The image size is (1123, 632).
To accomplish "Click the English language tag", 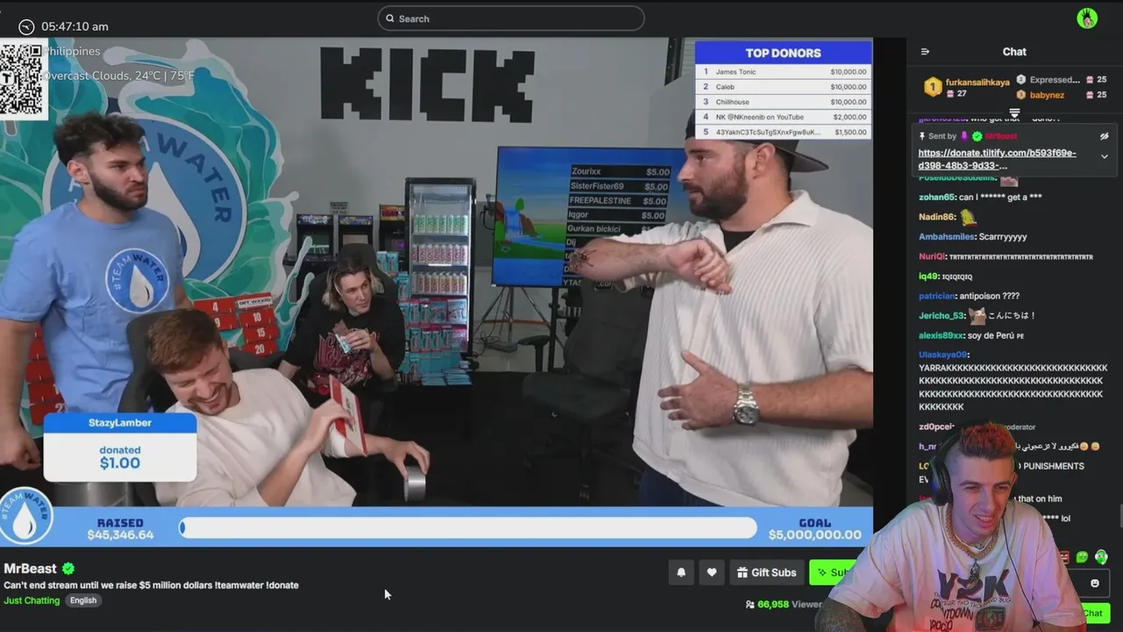I will tap(83, 600).
